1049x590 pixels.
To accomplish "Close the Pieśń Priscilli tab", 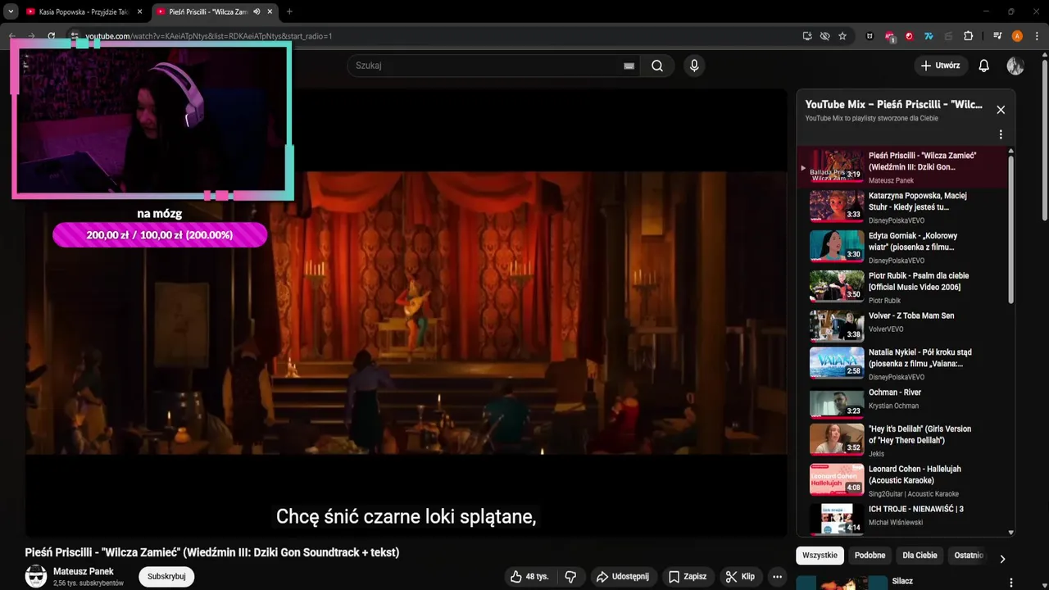I will coord(270,11).
